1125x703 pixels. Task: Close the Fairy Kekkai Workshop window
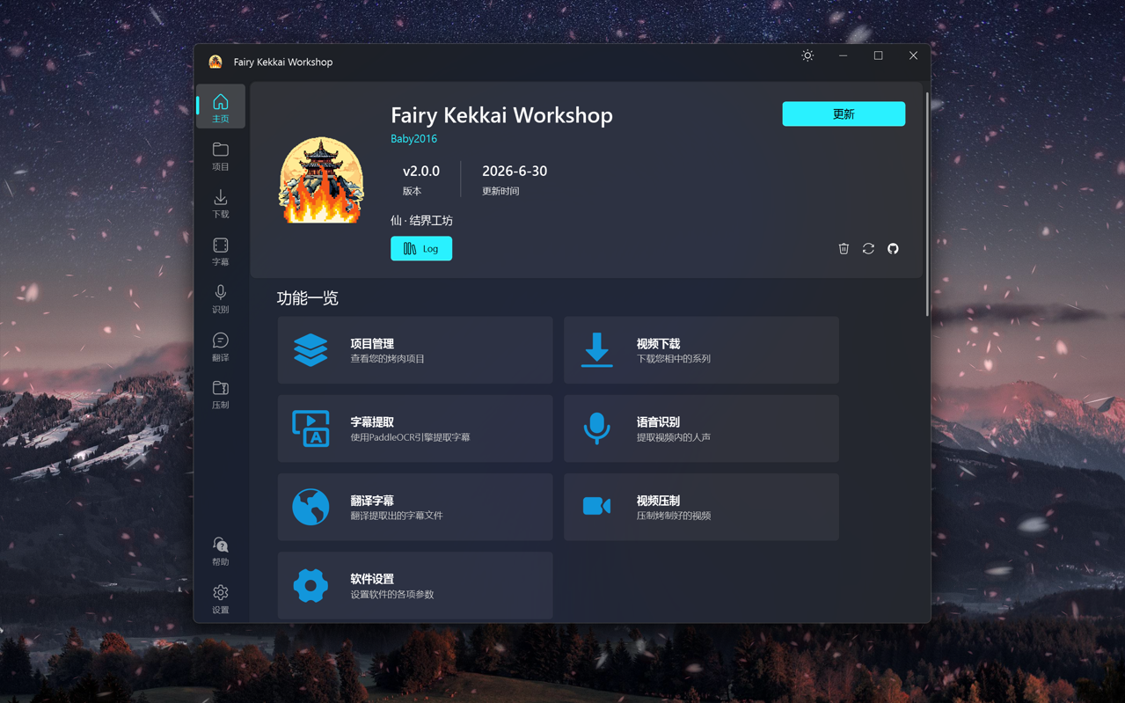tap(913, 55)
